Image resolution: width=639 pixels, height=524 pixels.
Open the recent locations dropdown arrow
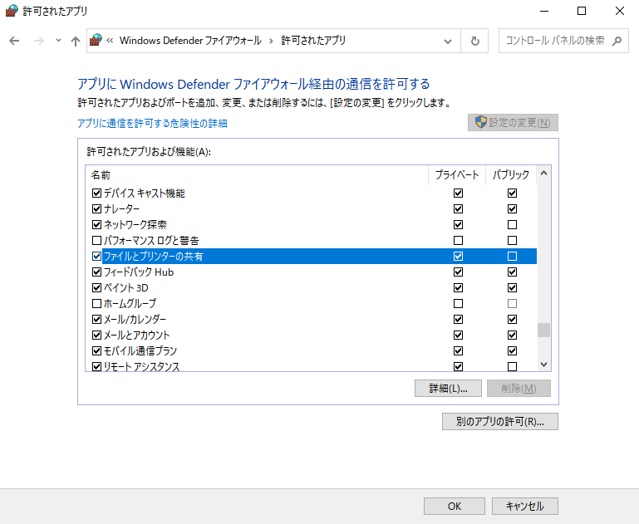[x=58, y=41]
